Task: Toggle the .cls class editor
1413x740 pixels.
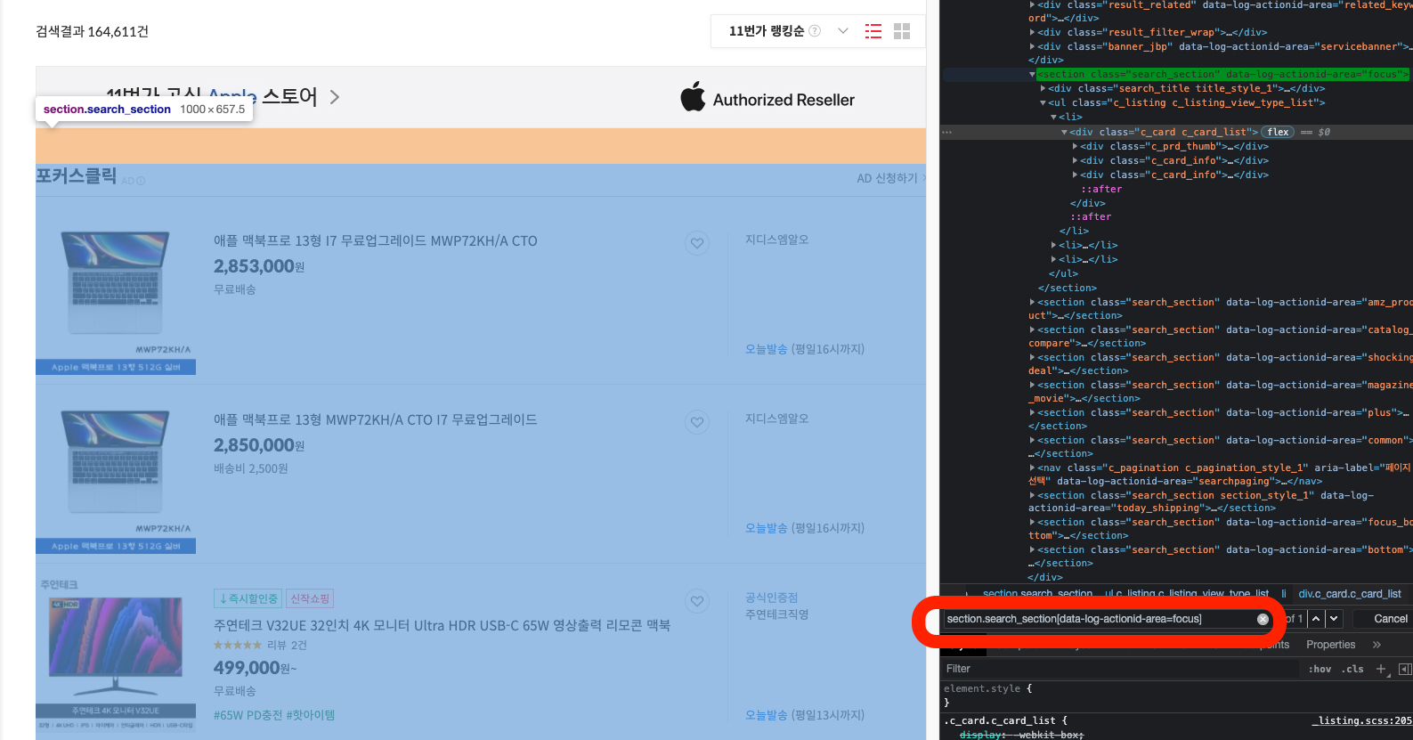Action: [1353, 669]
